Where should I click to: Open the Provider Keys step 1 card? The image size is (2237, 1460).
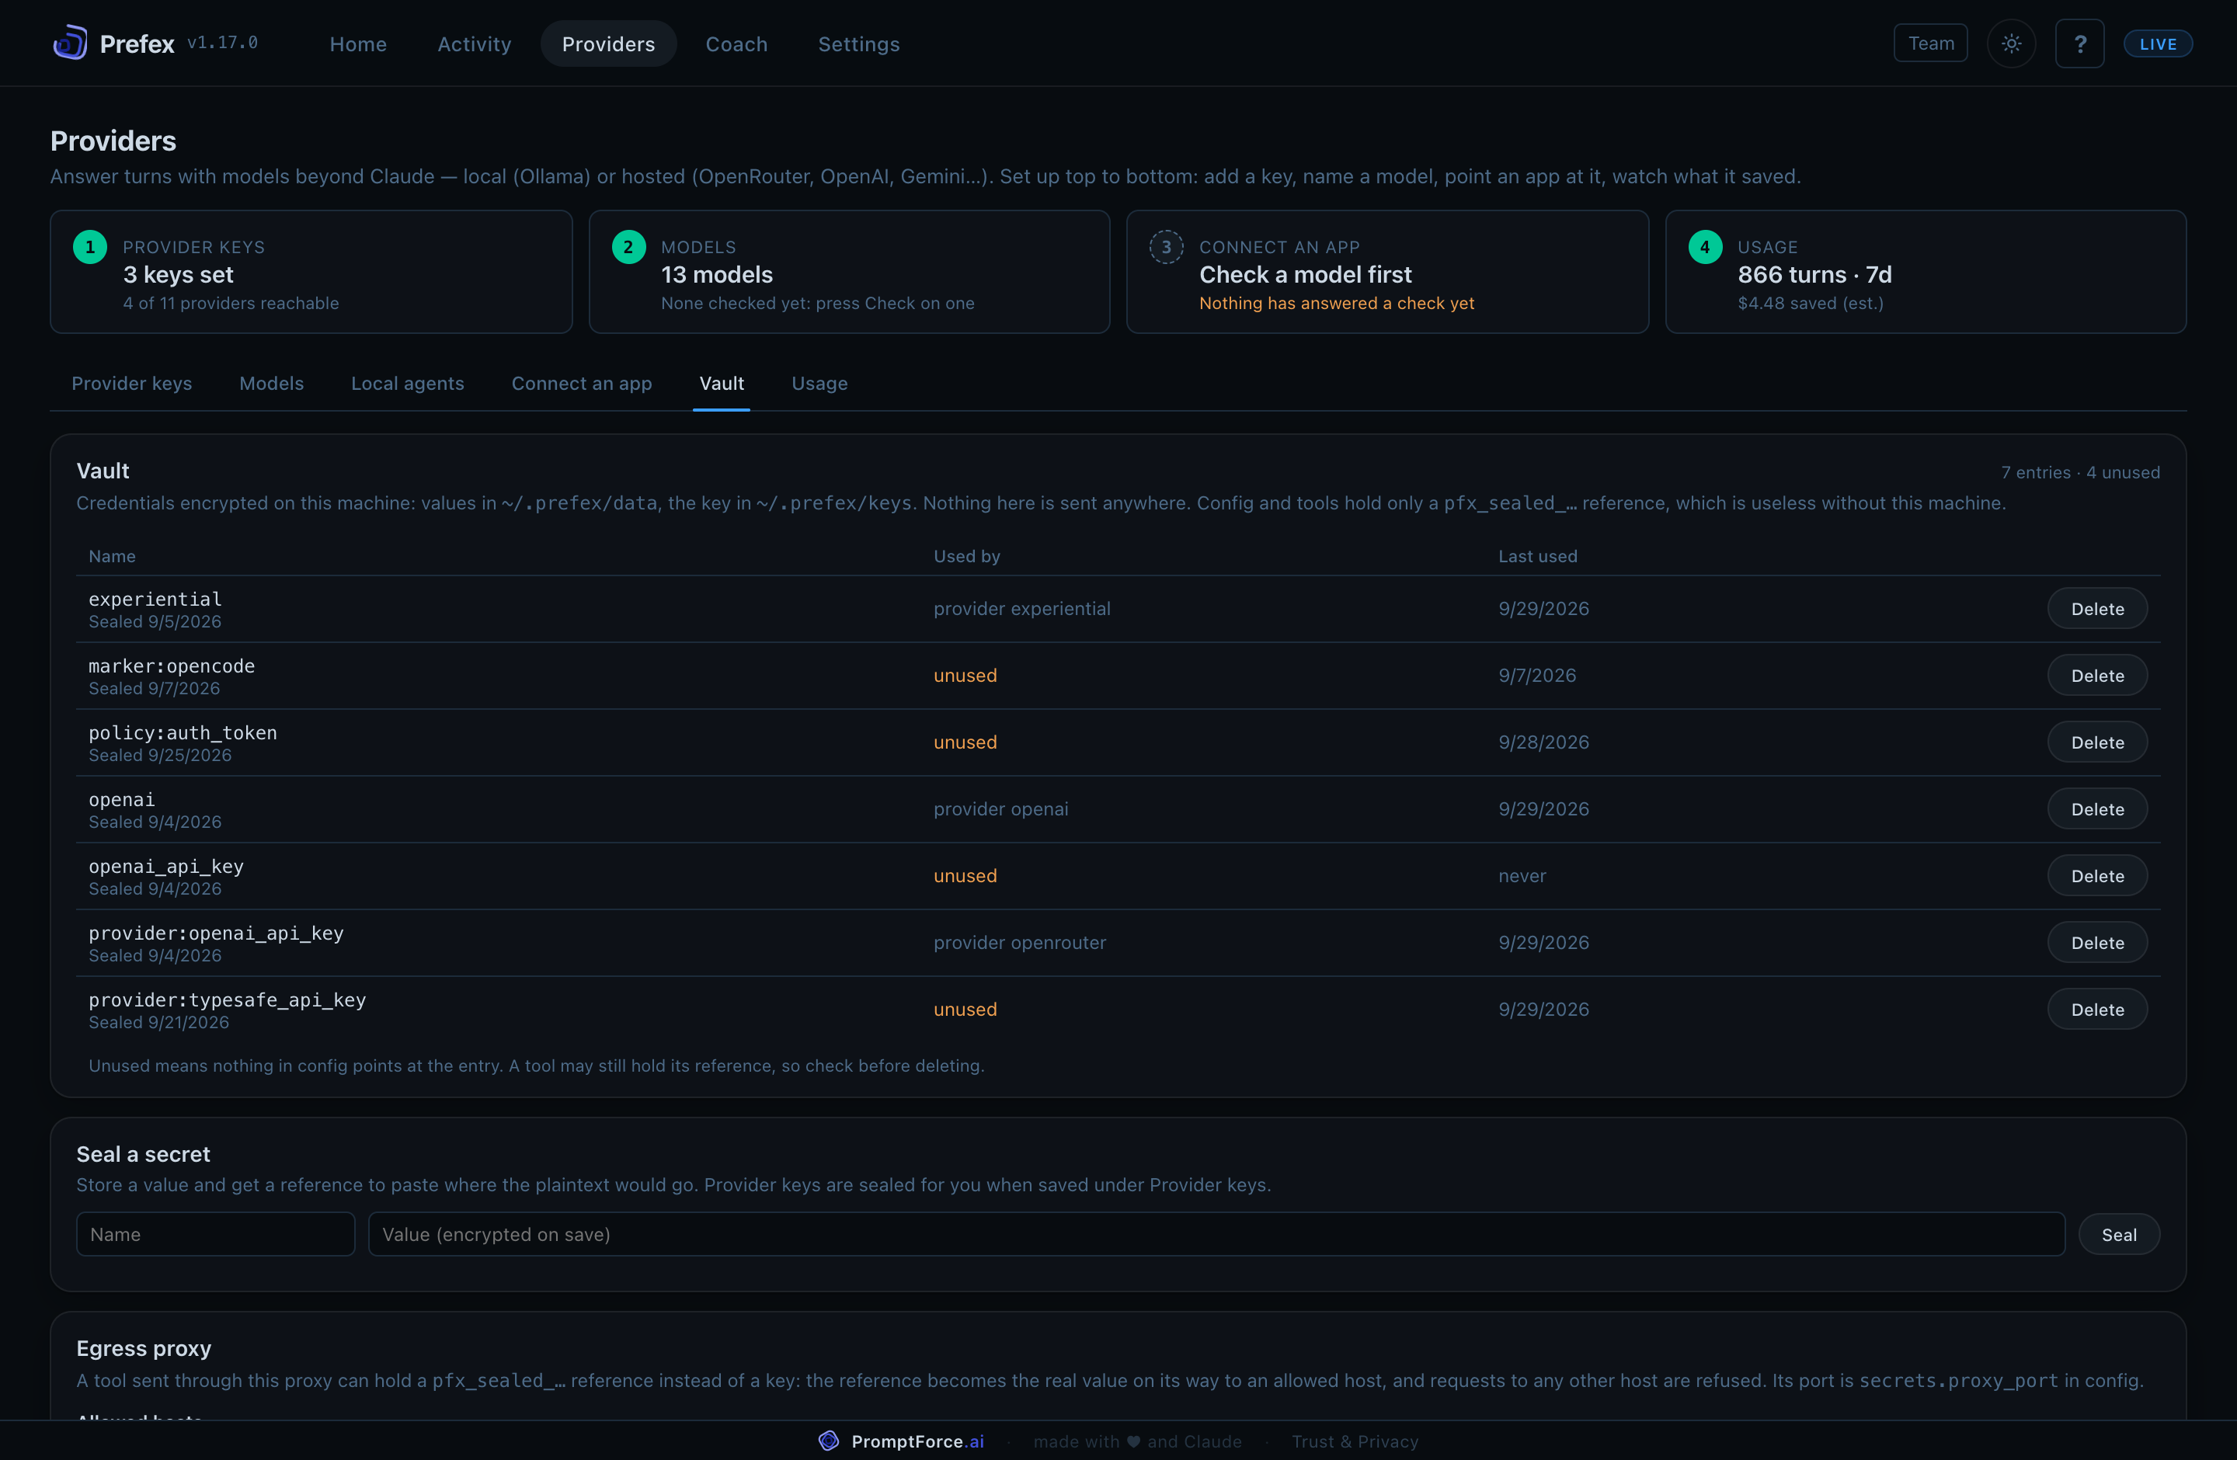[311, 272]
